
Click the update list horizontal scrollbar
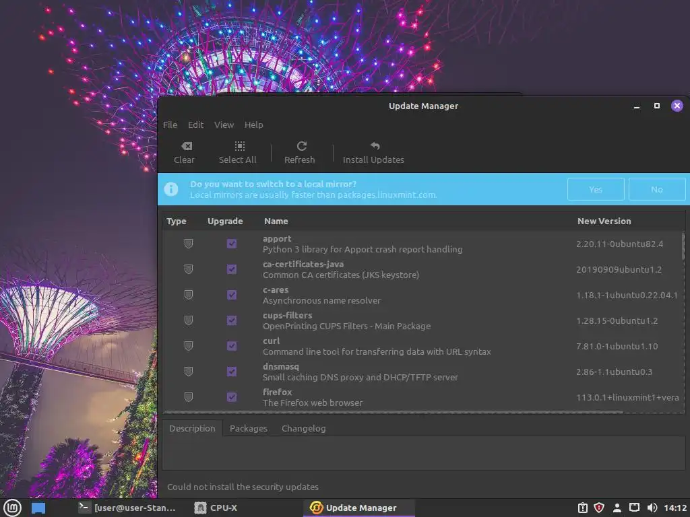394,412
